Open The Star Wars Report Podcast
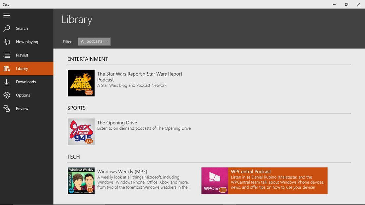Screen dimensions: 365x205 point(139,77)
